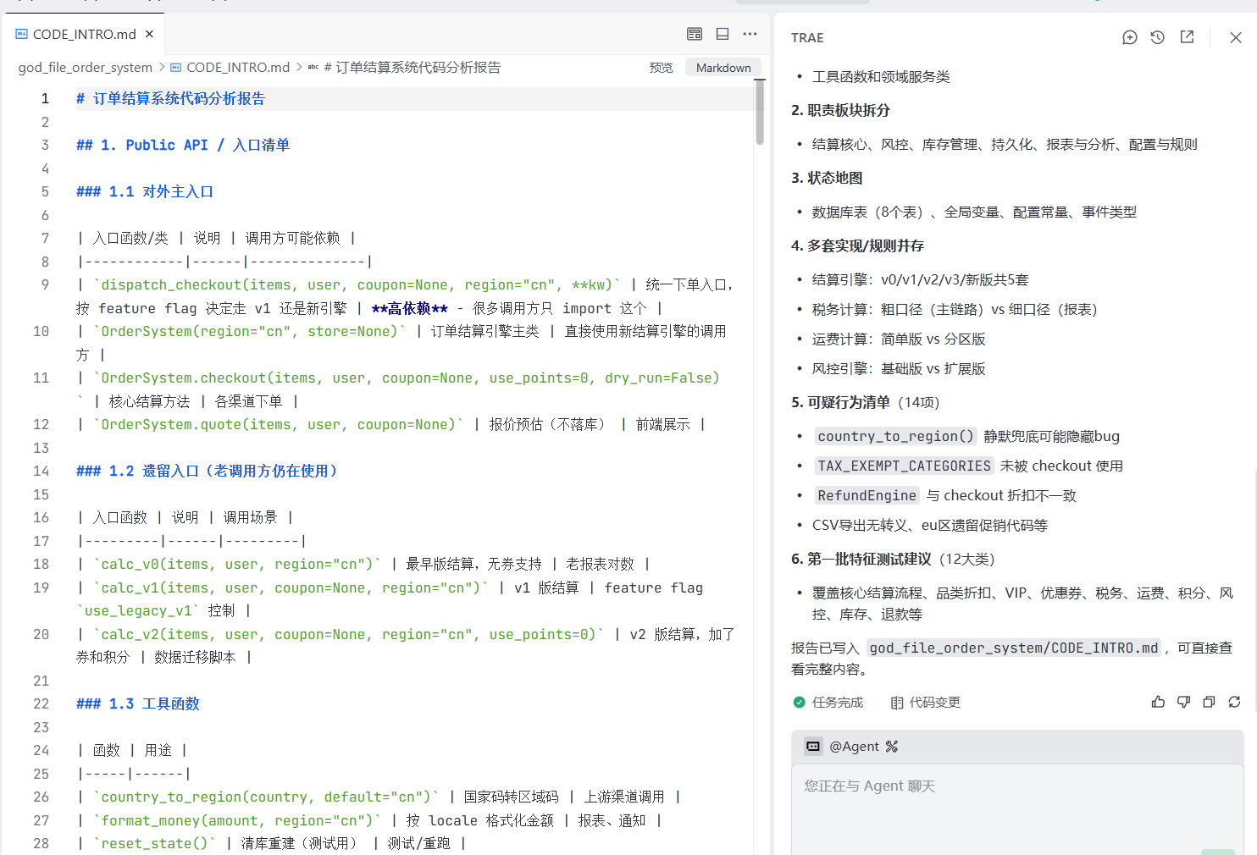The height and width of the screenshot is (855, 1257).
Task: Click the country_to_region() code reference
Action: 896,436
